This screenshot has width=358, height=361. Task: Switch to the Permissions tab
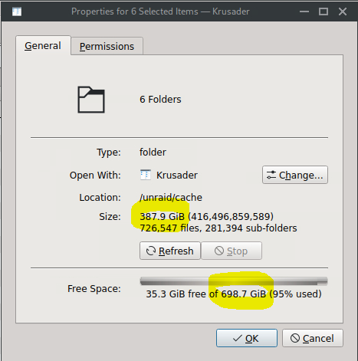point(107,46)
